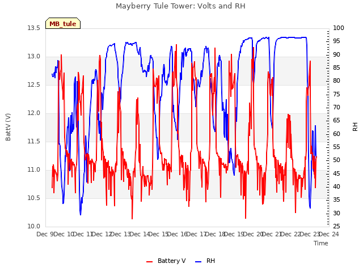The height and width of the screenshot is (272, 363).
Task: Click the 30 tick on the right RH axis
Action: tap(336, 213)
